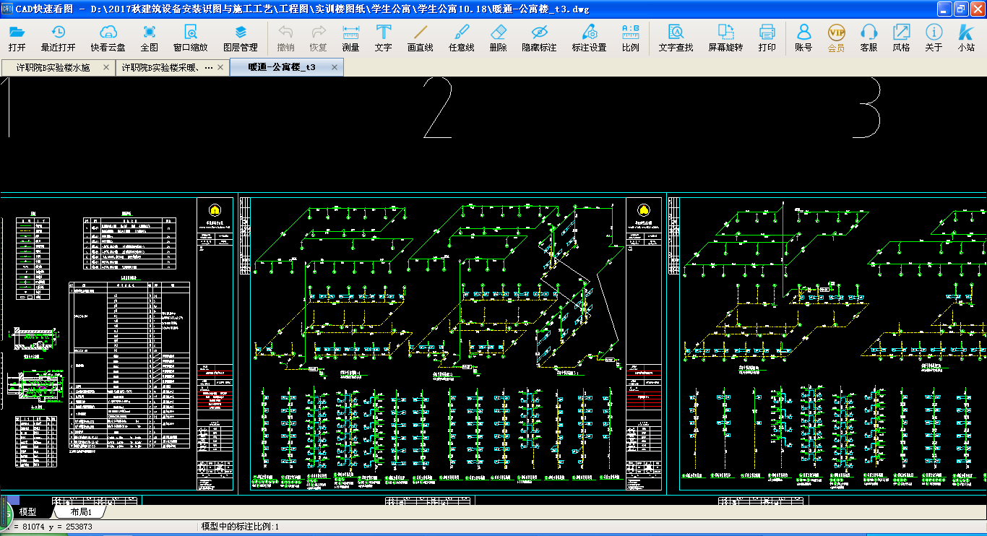This screenshot has height=536, width=987.
Task: Open 文字查找 text search
Action: (x=676, y=38)
